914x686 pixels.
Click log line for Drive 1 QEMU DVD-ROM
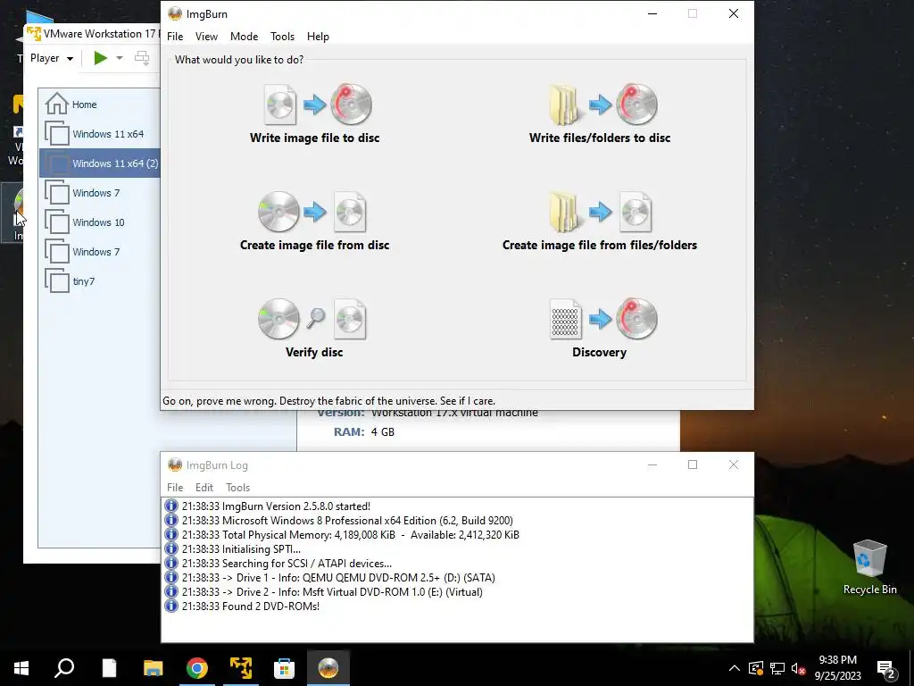coord(338,578)
